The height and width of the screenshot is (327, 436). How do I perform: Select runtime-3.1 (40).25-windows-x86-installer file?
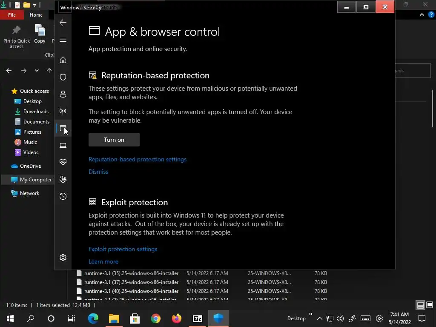[x=131, y=291]
